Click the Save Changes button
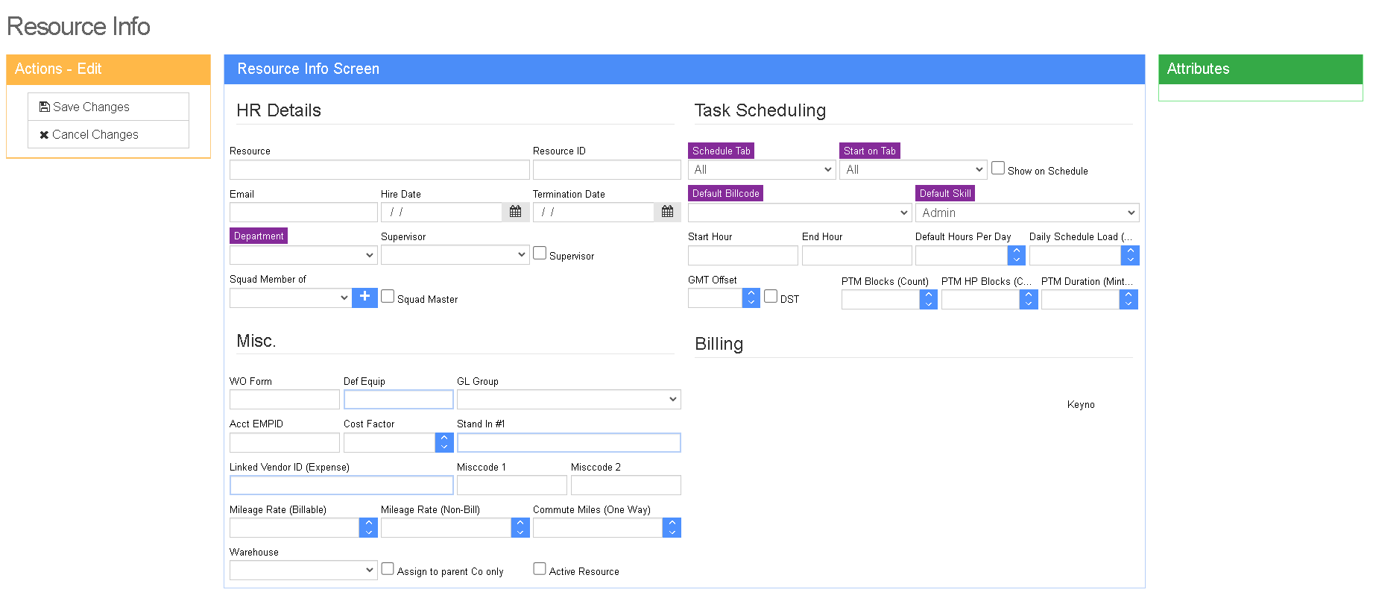 pos(108,107)
